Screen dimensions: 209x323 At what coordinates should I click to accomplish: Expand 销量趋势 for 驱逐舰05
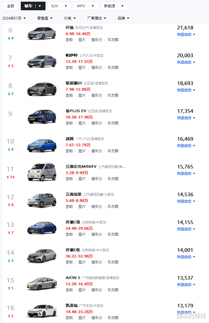click(x=186, y=90)
